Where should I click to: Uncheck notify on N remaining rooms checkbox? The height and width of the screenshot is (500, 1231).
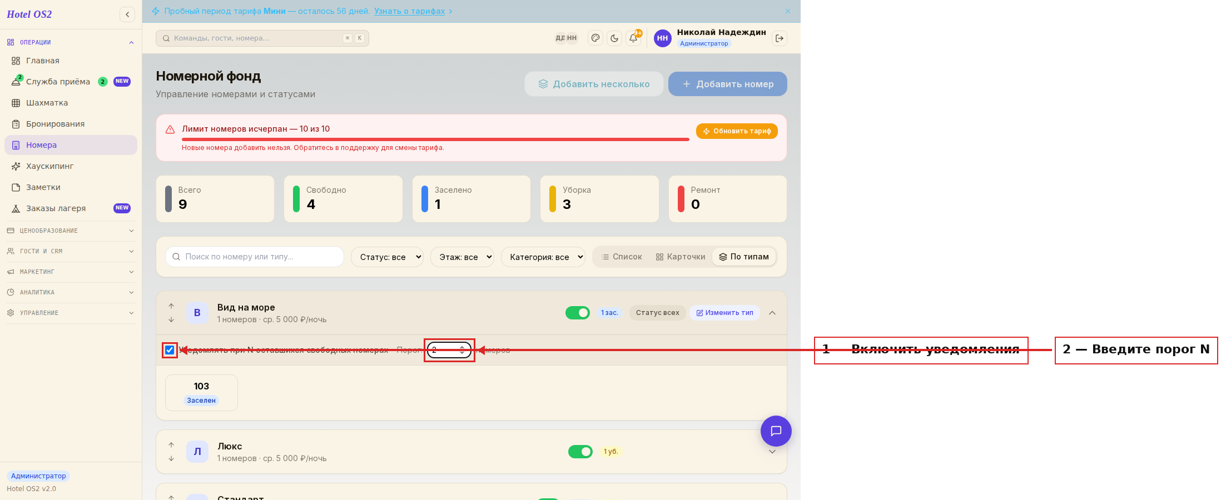coord(170,350)
